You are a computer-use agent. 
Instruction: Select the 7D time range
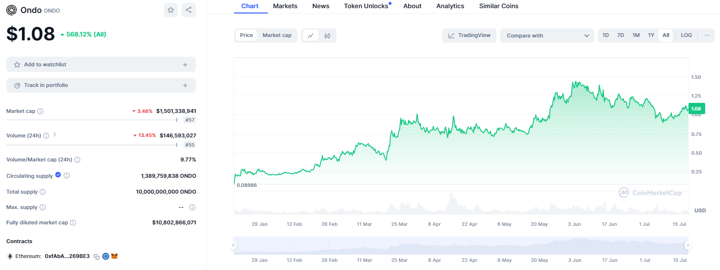pos(621,36)
